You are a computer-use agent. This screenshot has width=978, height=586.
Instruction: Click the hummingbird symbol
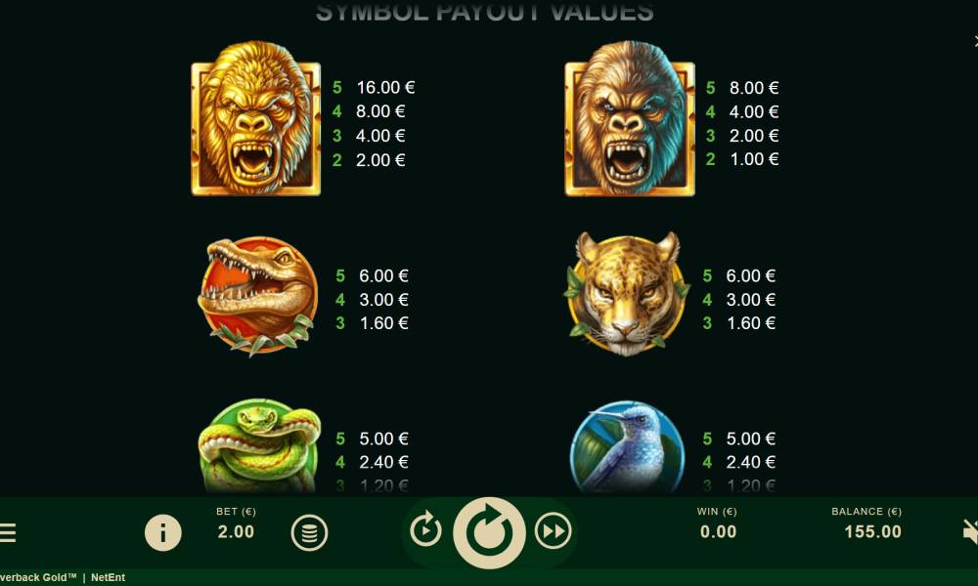pyautogui.click(x=628, y=446)
